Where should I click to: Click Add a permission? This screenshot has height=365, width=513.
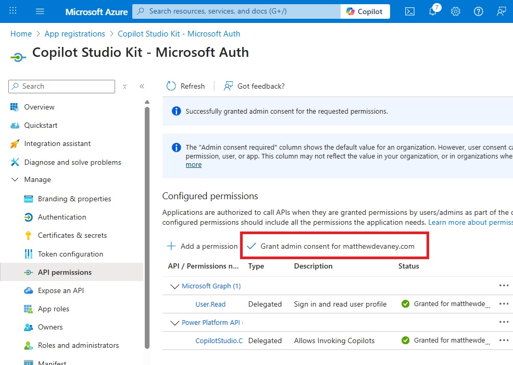point(202,246)
